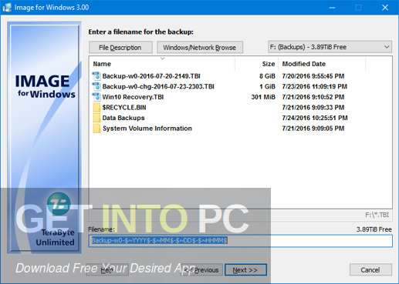399x284 pixels.
Task: Click the date 7/24/2016 10:25:51 PM
Action: (315, 118)
